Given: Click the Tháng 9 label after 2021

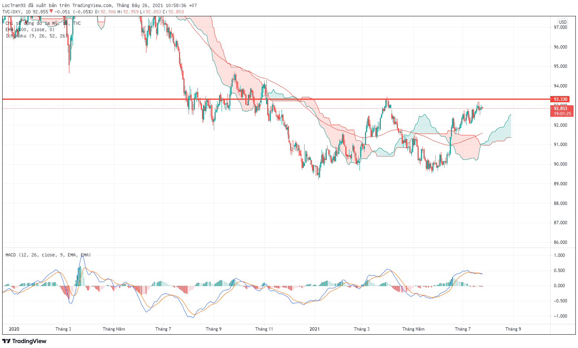Looking at the screenshot, I should tap(513, 329).
